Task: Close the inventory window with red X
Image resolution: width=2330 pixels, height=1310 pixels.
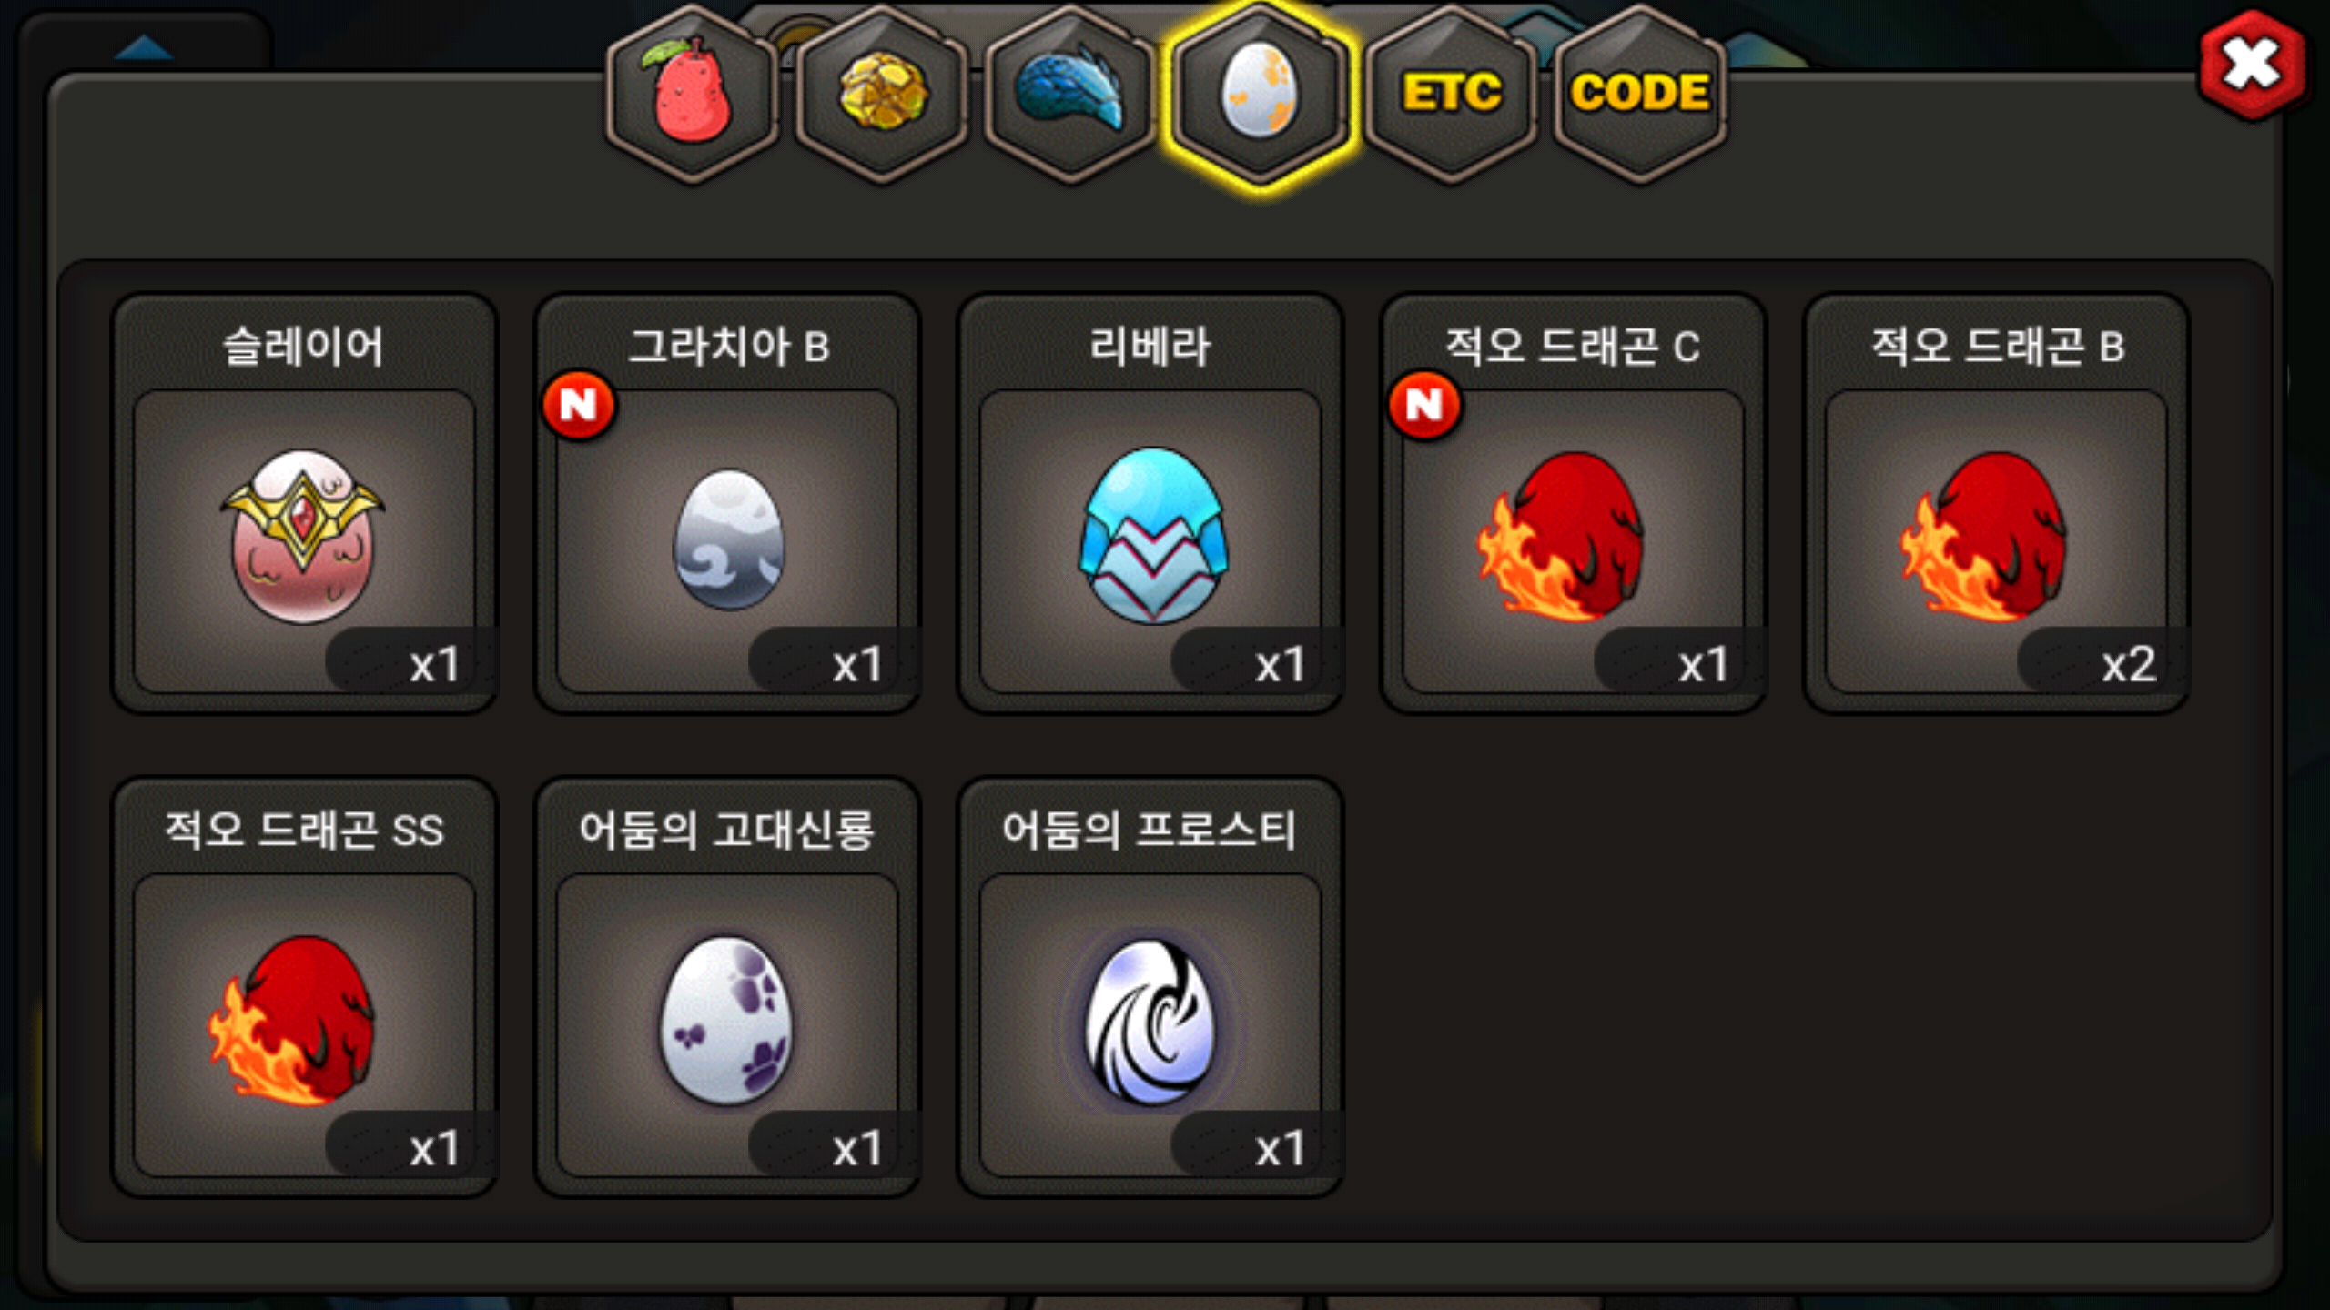Action: tap(2251, 65)
